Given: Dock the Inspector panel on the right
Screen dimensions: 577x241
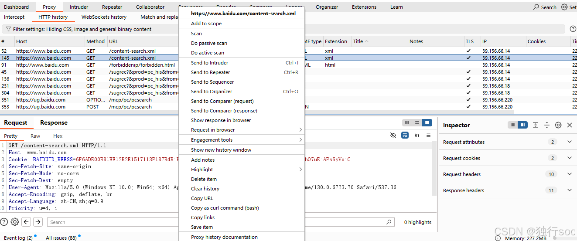Looking at the screenshot, I should click(x=522, y=125).
